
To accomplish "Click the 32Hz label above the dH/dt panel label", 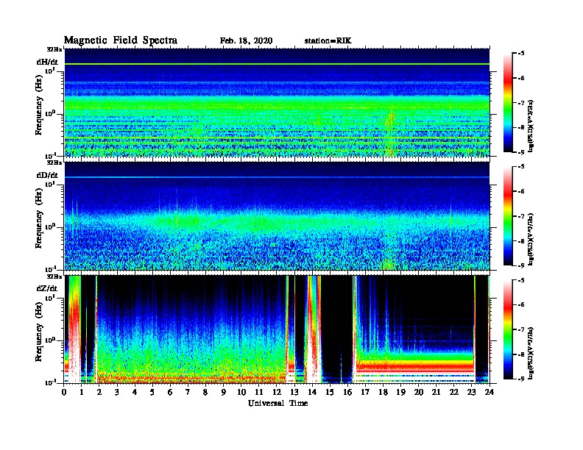I will [x=54, y=49].
